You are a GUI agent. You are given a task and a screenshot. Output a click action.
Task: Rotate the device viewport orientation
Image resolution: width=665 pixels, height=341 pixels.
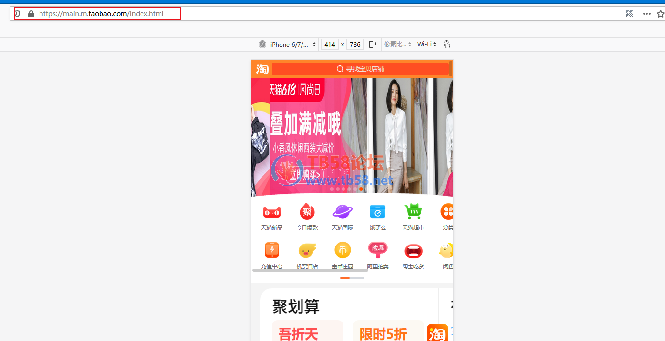click(373, 44)
